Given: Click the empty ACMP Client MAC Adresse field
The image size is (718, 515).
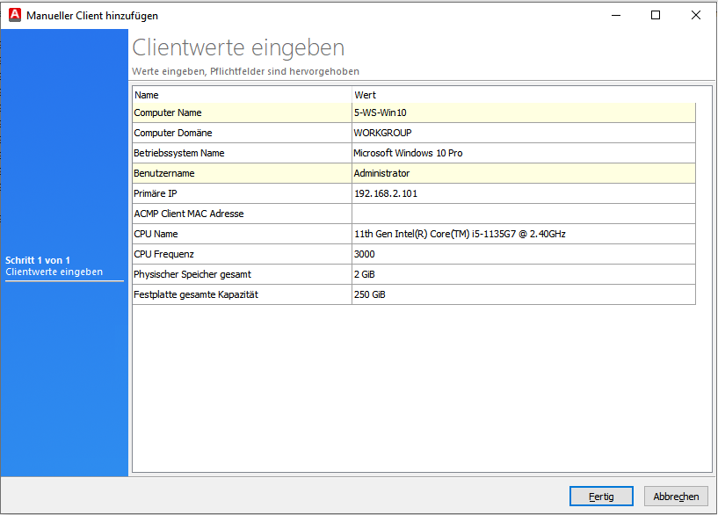Looking at the screenshot, I should tap(439, 213).
